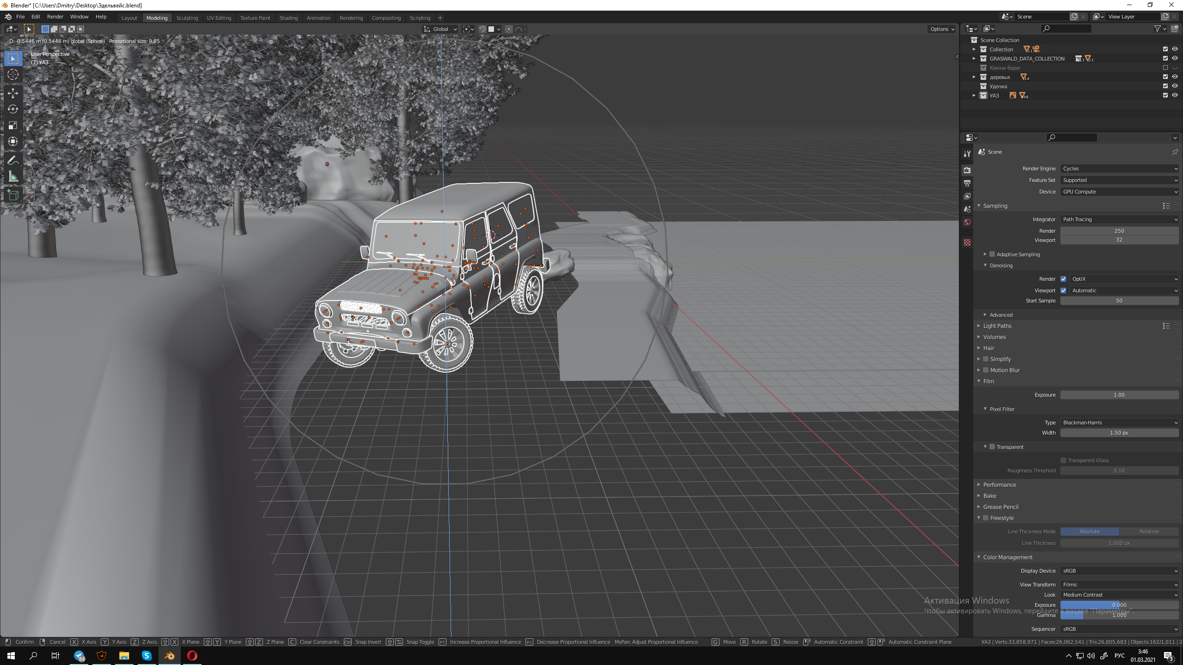Open the World properties tab

[x=967, y=222]
